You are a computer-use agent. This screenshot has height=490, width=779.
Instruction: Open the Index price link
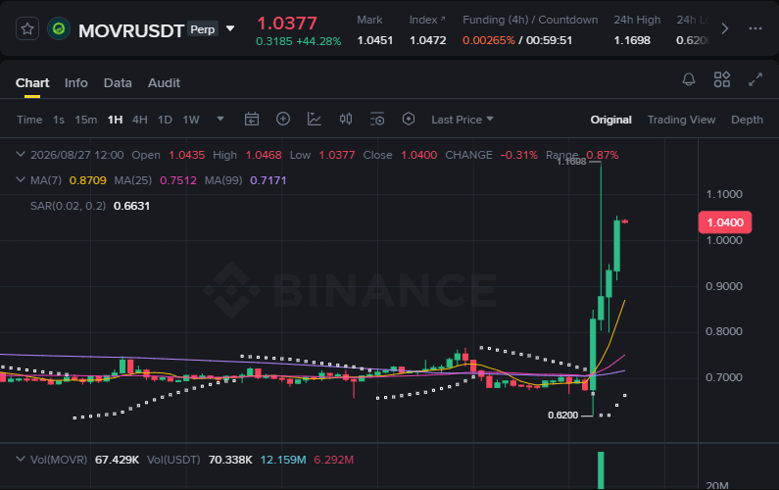[x=427, y=20]
